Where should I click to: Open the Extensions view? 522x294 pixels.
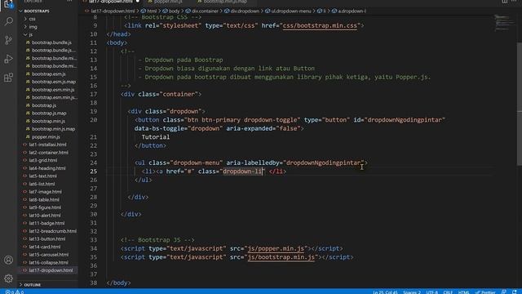(9, 78)
